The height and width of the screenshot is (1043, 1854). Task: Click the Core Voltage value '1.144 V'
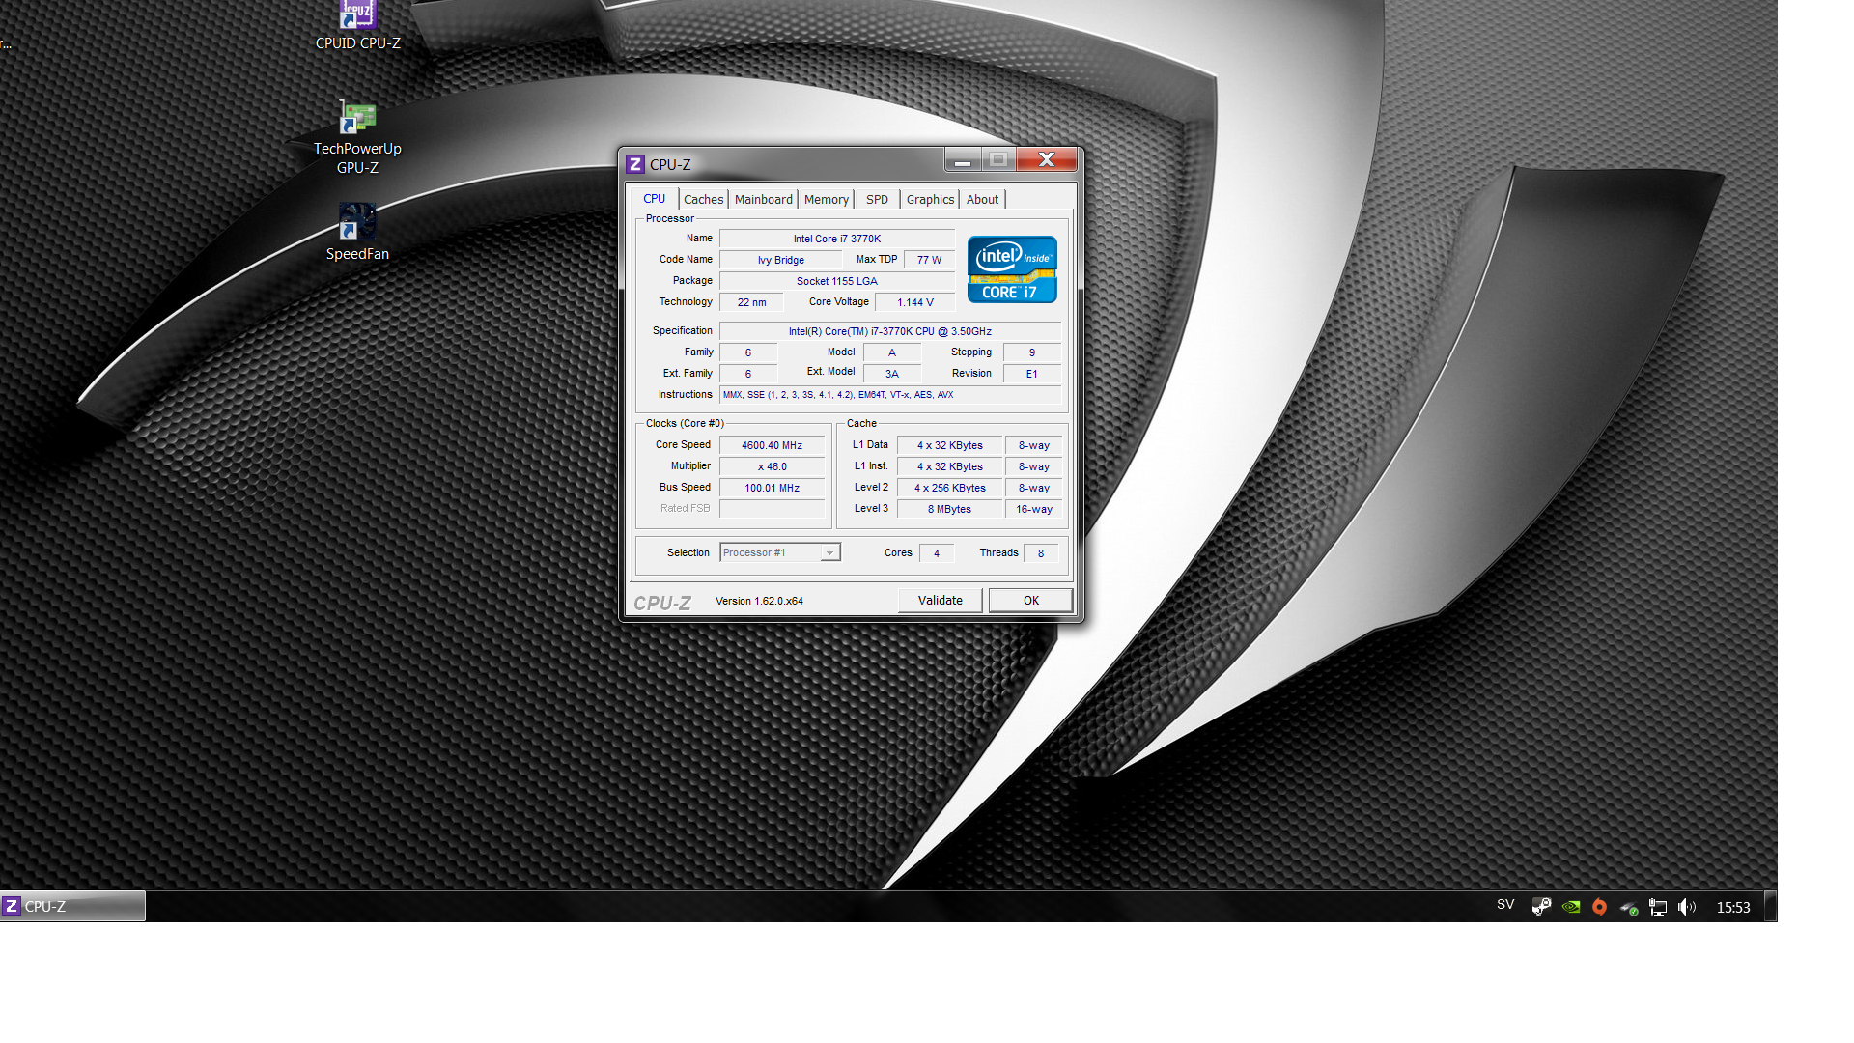coord(915,302)
